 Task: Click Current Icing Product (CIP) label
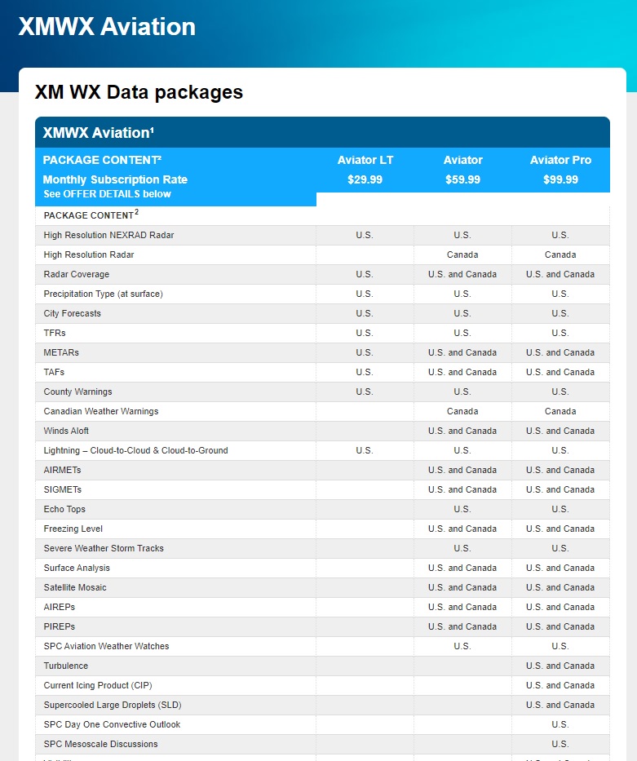tap(98, 685)
